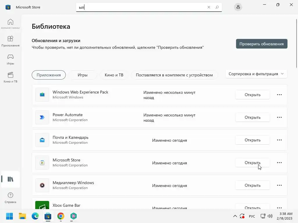Open Медиаплеер Windows with Открыть button
This screenshot has width=298, height=223.
click(x=252, y=185)
